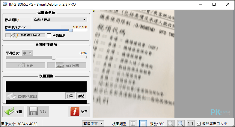Click the black blur kernel preview area

pyautogui.click(x=46, y=86)
